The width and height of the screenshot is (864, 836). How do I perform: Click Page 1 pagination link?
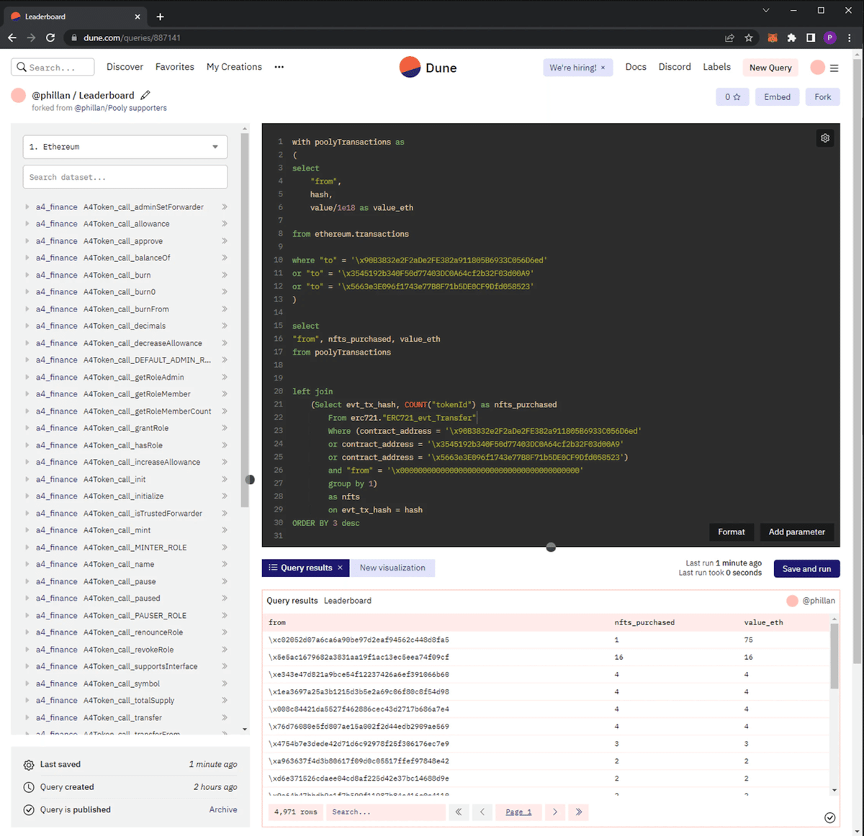pyautogui.click(x=518, y=812)
